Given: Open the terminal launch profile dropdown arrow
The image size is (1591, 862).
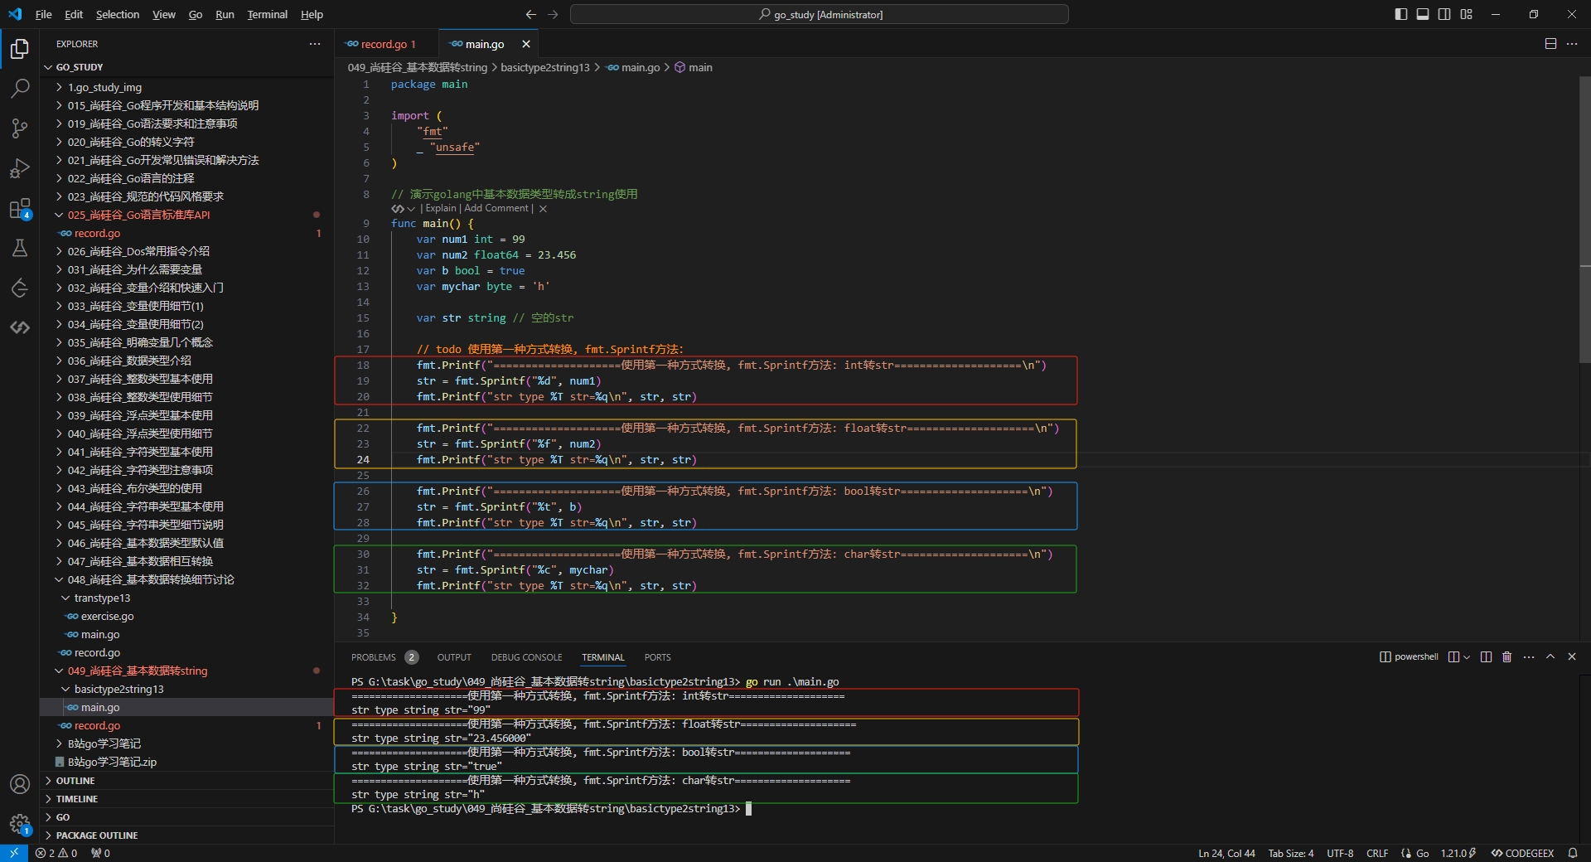Looking at the screenshot, I should coord(1467,656).
